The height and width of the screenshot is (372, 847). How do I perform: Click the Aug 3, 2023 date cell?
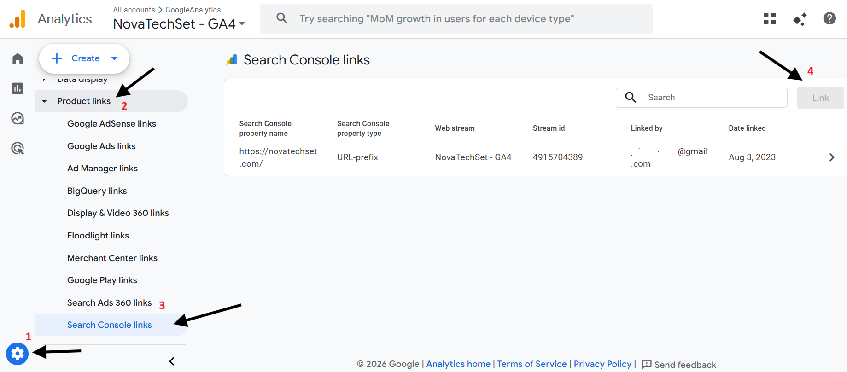(x=752, y=157)
